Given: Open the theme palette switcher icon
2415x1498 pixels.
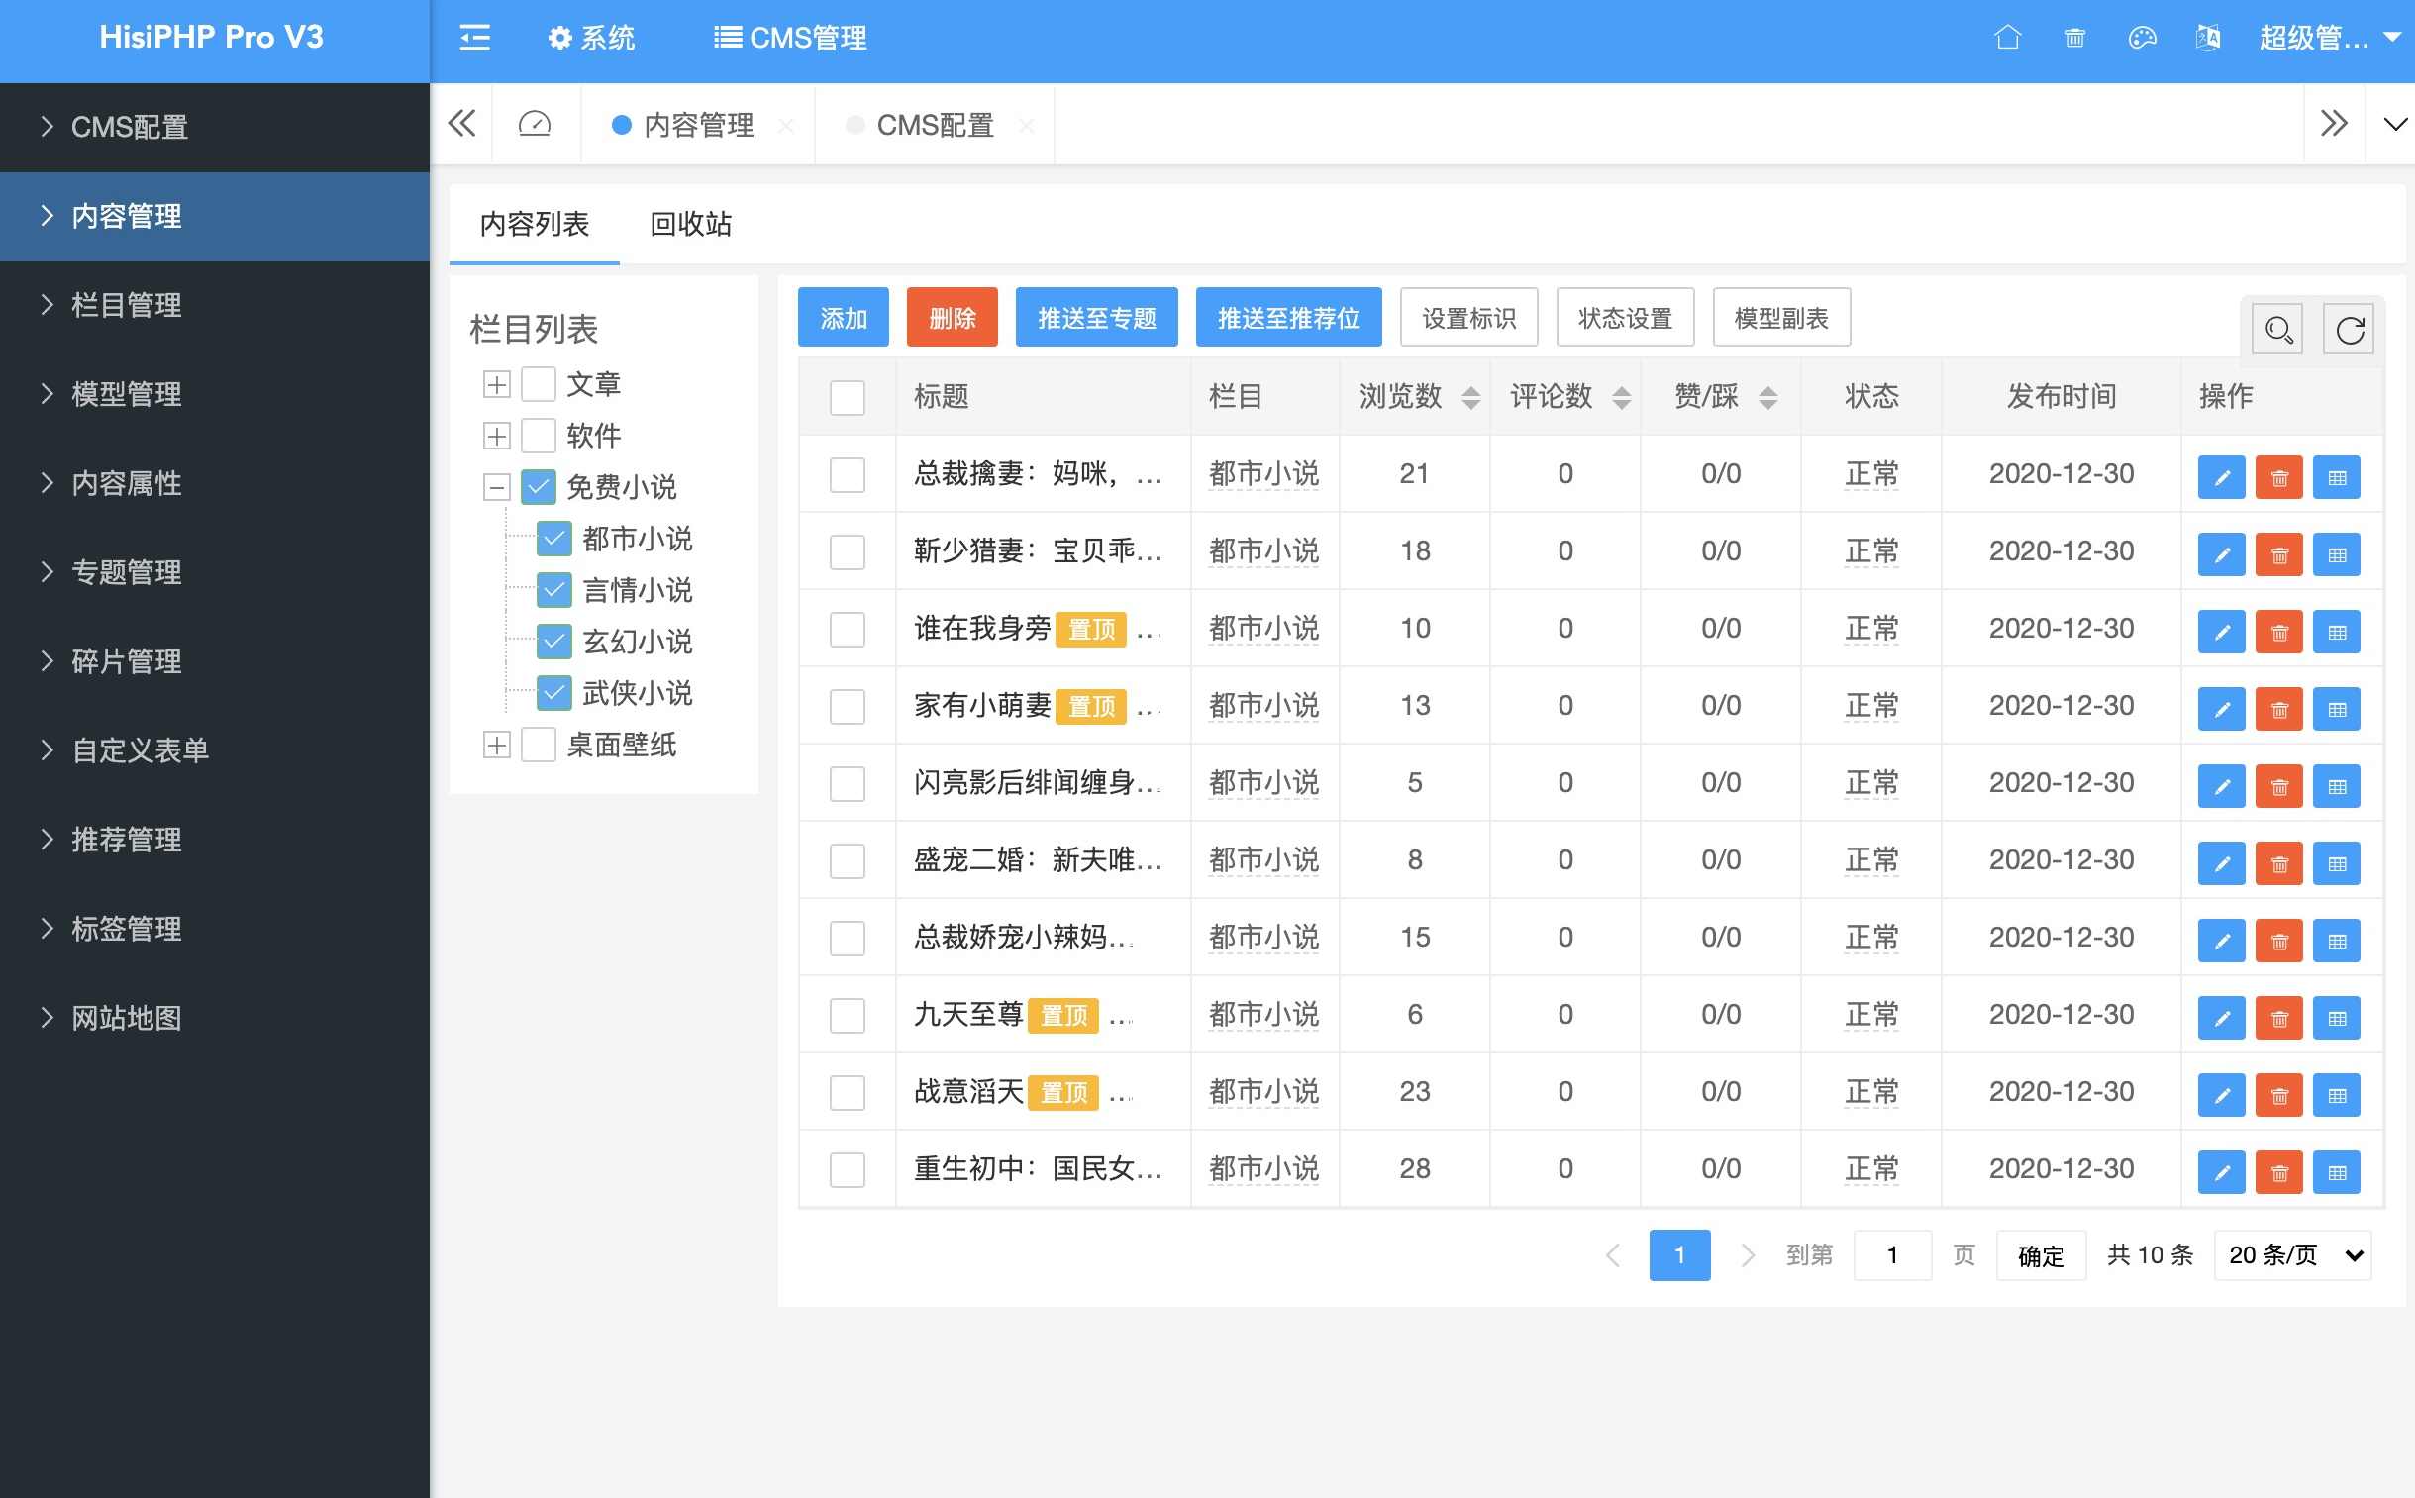Looking at the screenshot, I should 2142,38.
